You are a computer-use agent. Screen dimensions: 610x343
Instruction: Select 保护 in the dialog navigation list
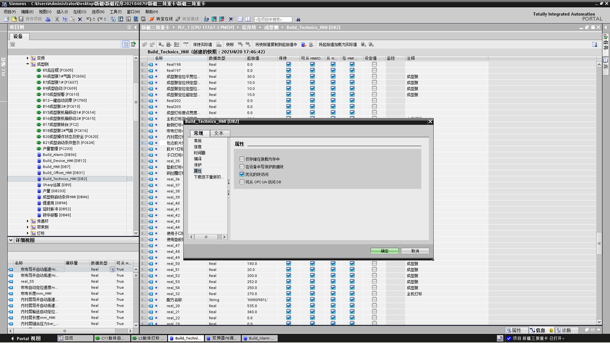tap(198, 165)
